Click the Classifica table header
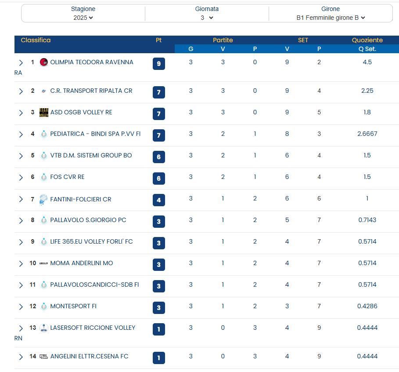399x372 pixels. click(36, 40)
